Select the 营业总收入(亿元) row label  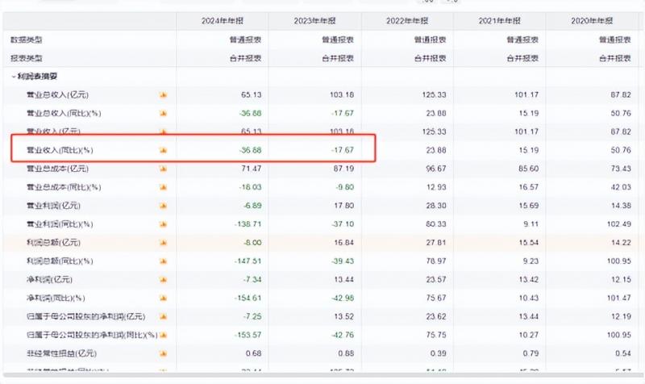pyautogui.click(x=57, y=95)
